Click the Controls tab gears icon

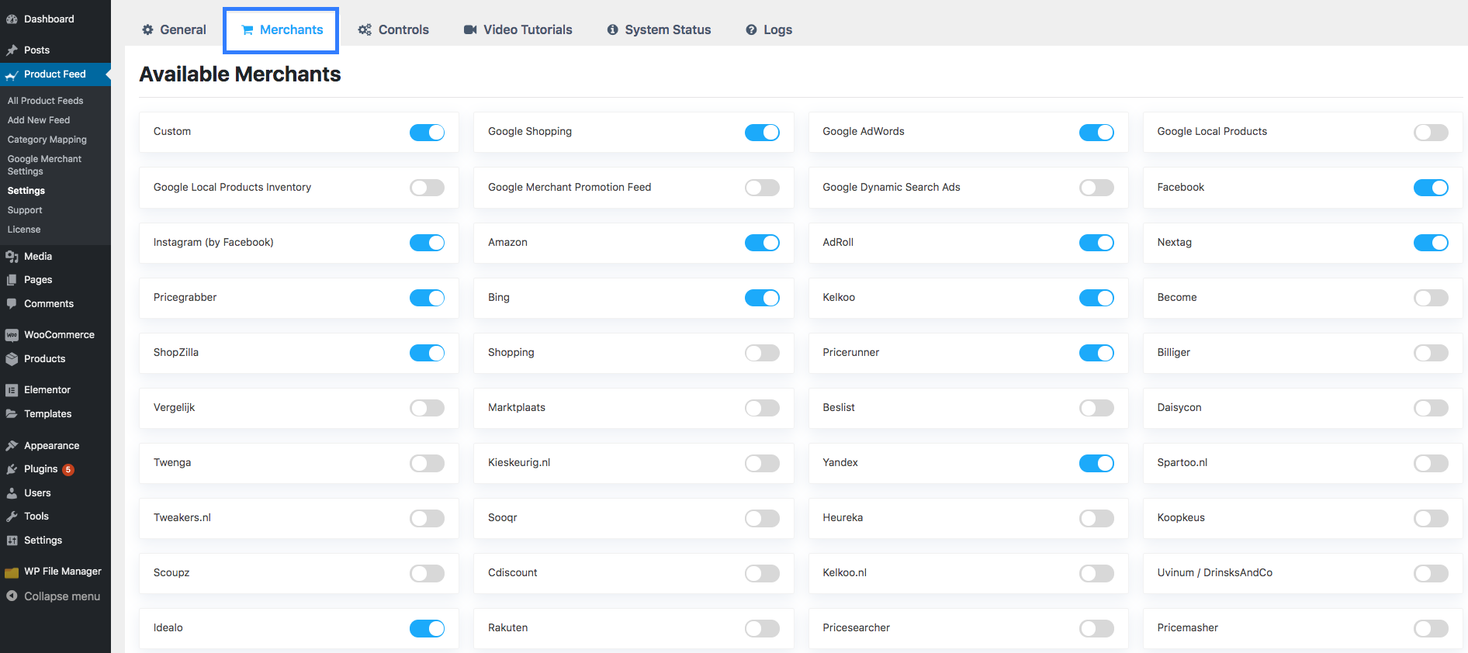tap(365, 29)
